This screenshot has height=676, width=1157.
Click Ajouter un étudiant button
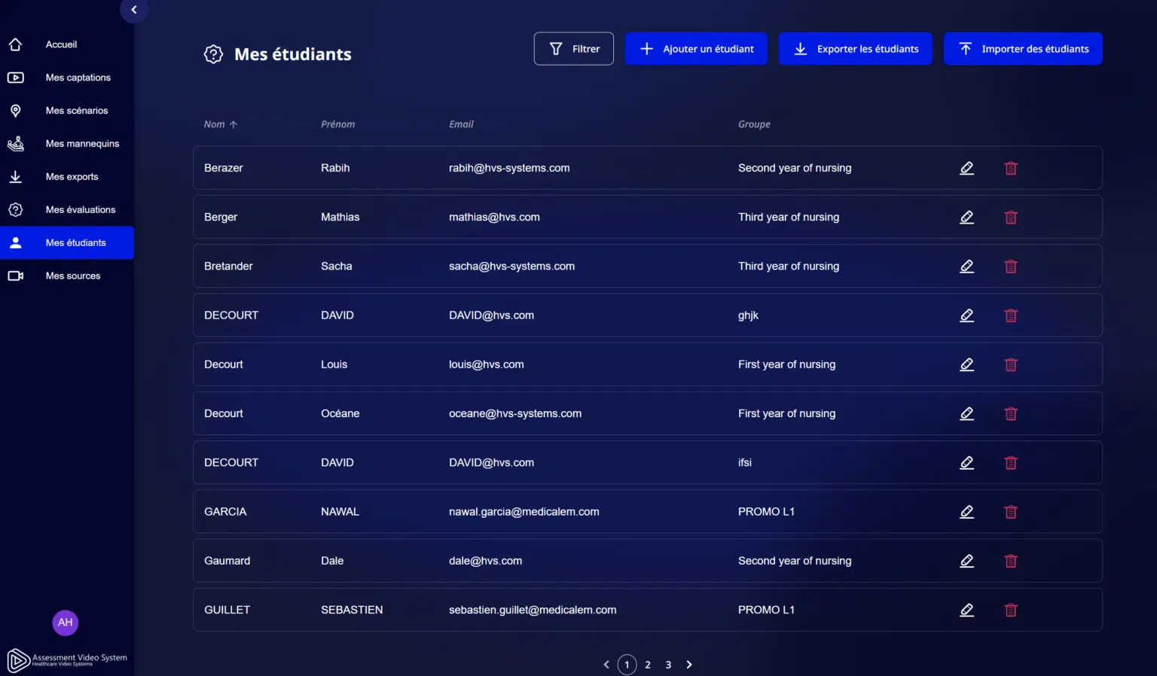pos(696,49)
